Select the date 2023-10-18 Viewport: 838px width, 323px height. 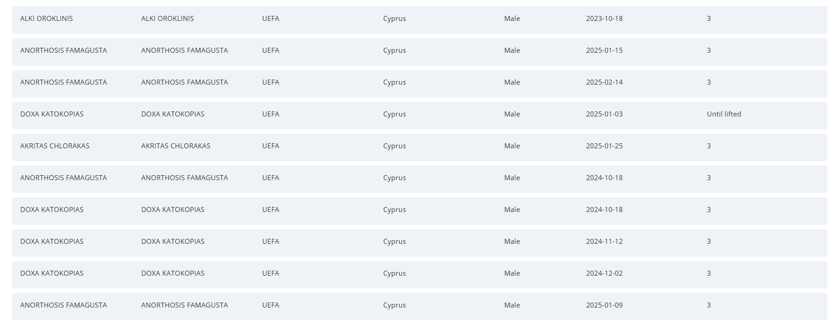(604, 19)
